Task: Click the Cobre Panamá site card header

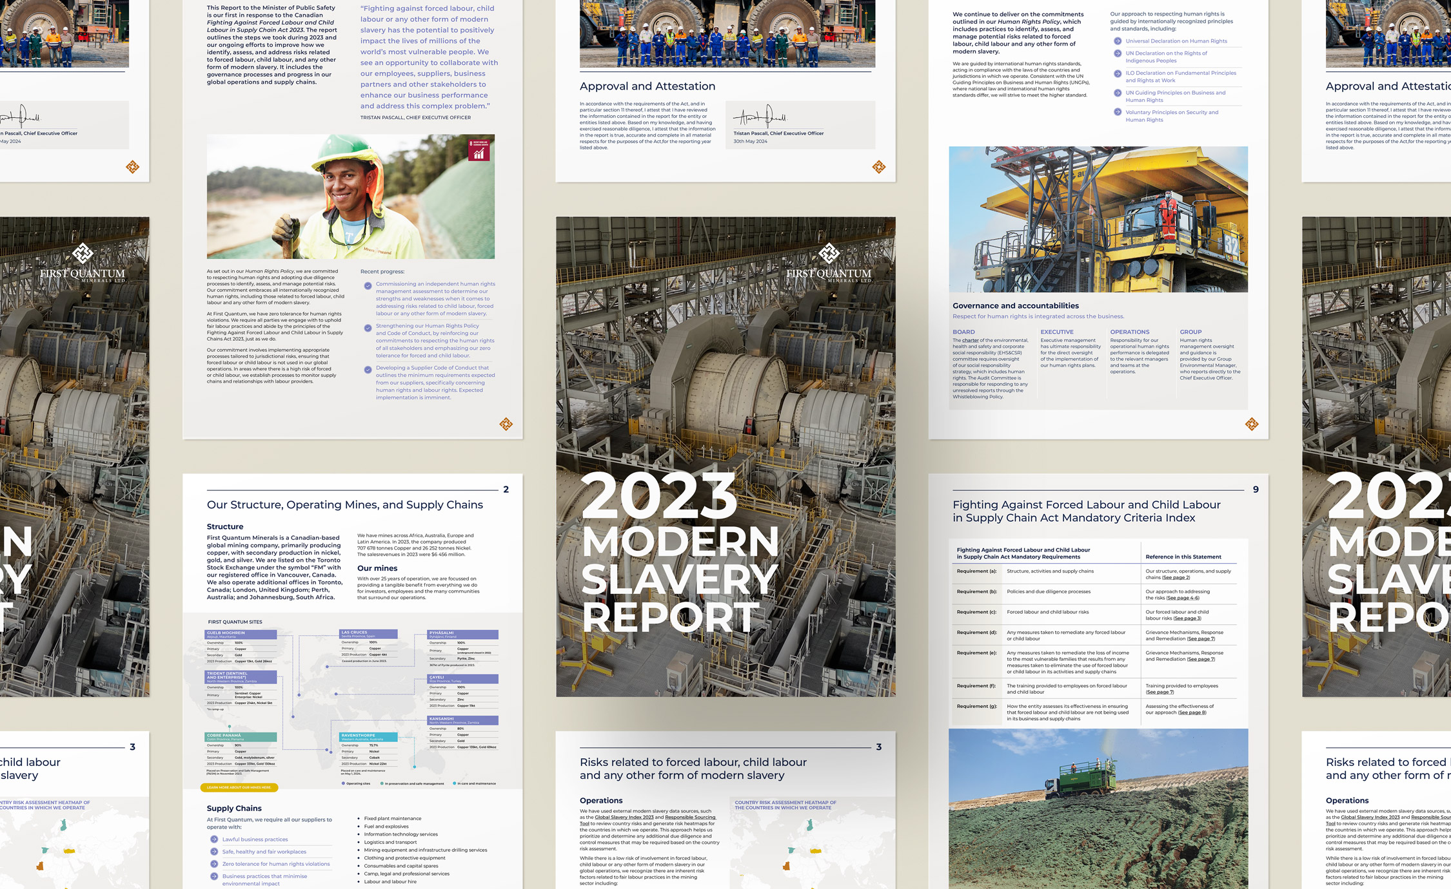Action: [x=241, y=737]
